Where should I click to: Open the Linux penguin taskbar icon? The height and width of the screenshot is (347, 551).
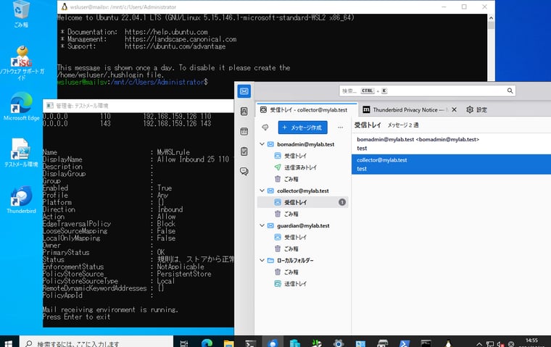coord(448,343)
